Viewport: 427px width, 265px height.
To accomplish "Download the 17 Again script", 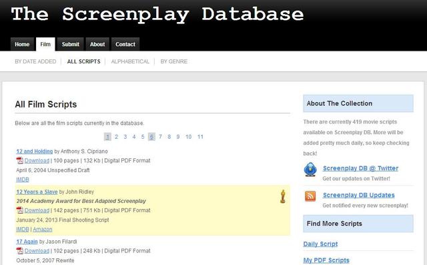I will pyautogui.click(x=37, y=251).
